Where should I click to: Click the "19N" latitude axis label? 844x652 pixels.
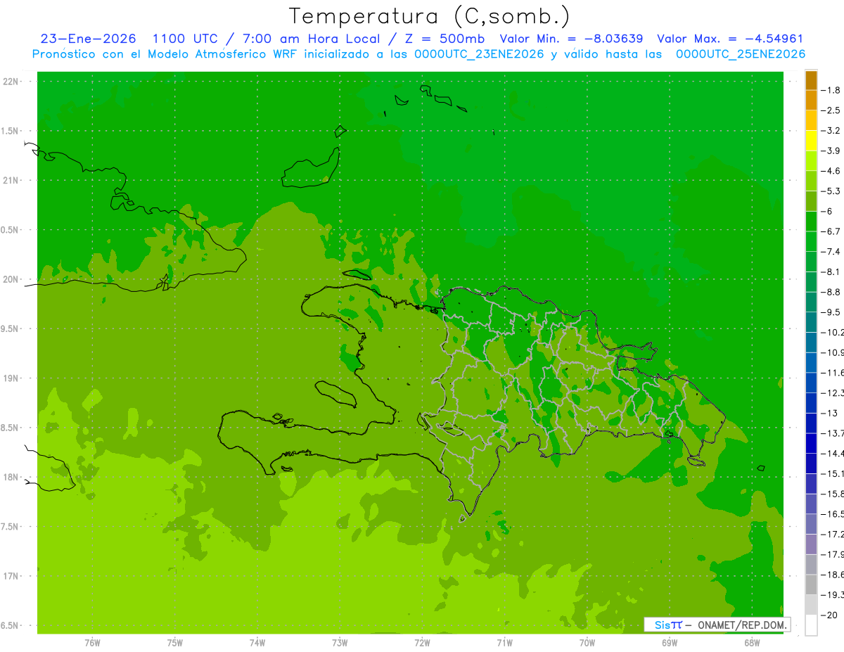(11, 378)
